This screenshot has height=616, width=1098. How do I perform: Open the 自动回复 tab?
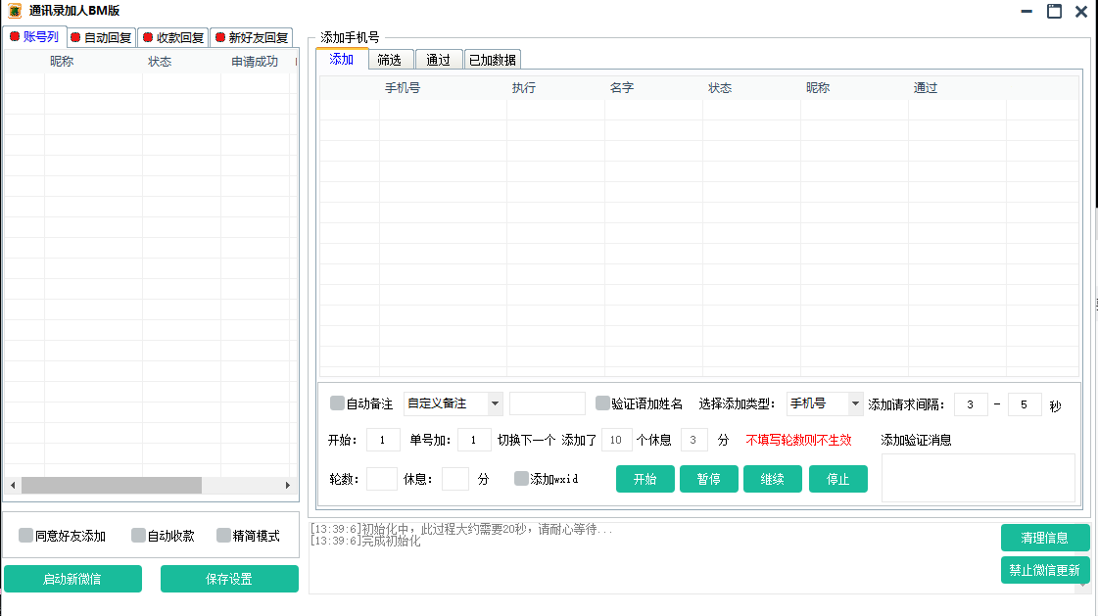102,38
